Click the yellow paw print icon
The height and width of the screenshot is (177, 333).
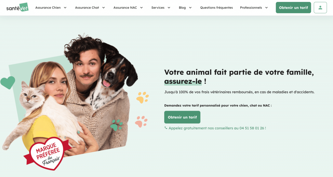[142, 97]
